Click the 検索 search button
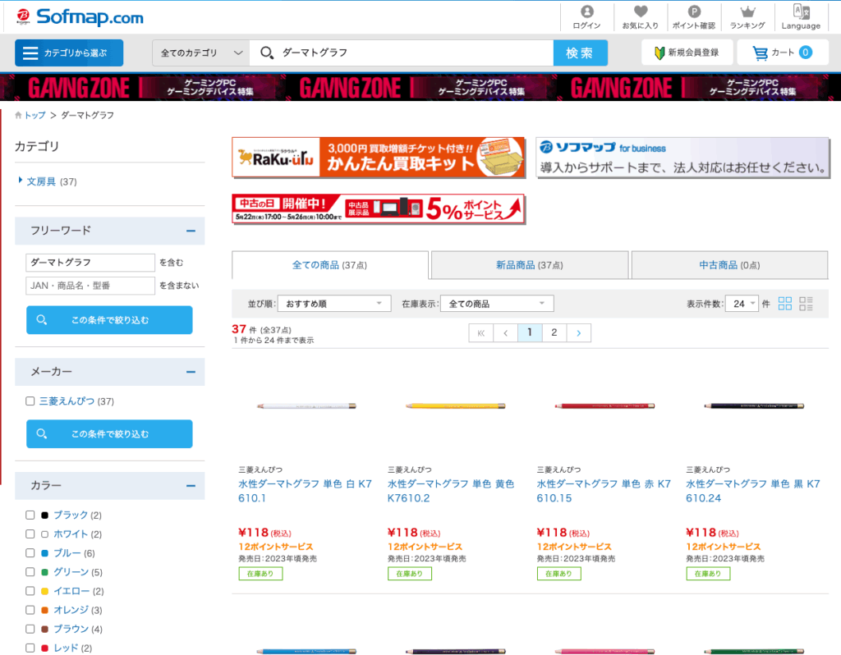This screenshot has height=655, width=841. [x=581, y=53]
